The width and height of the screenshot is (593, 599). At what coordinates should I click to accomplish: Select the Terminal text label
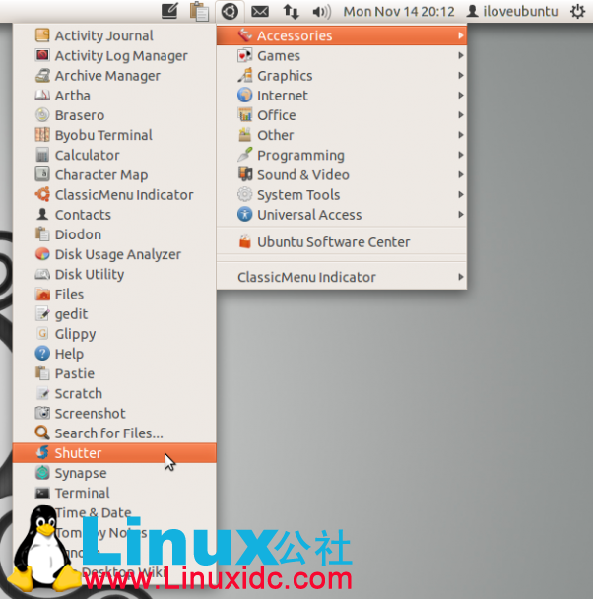point(82,493)
